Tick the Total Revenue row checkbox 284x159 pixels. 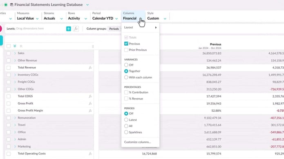pyautogui.click(x=9, y=68)
